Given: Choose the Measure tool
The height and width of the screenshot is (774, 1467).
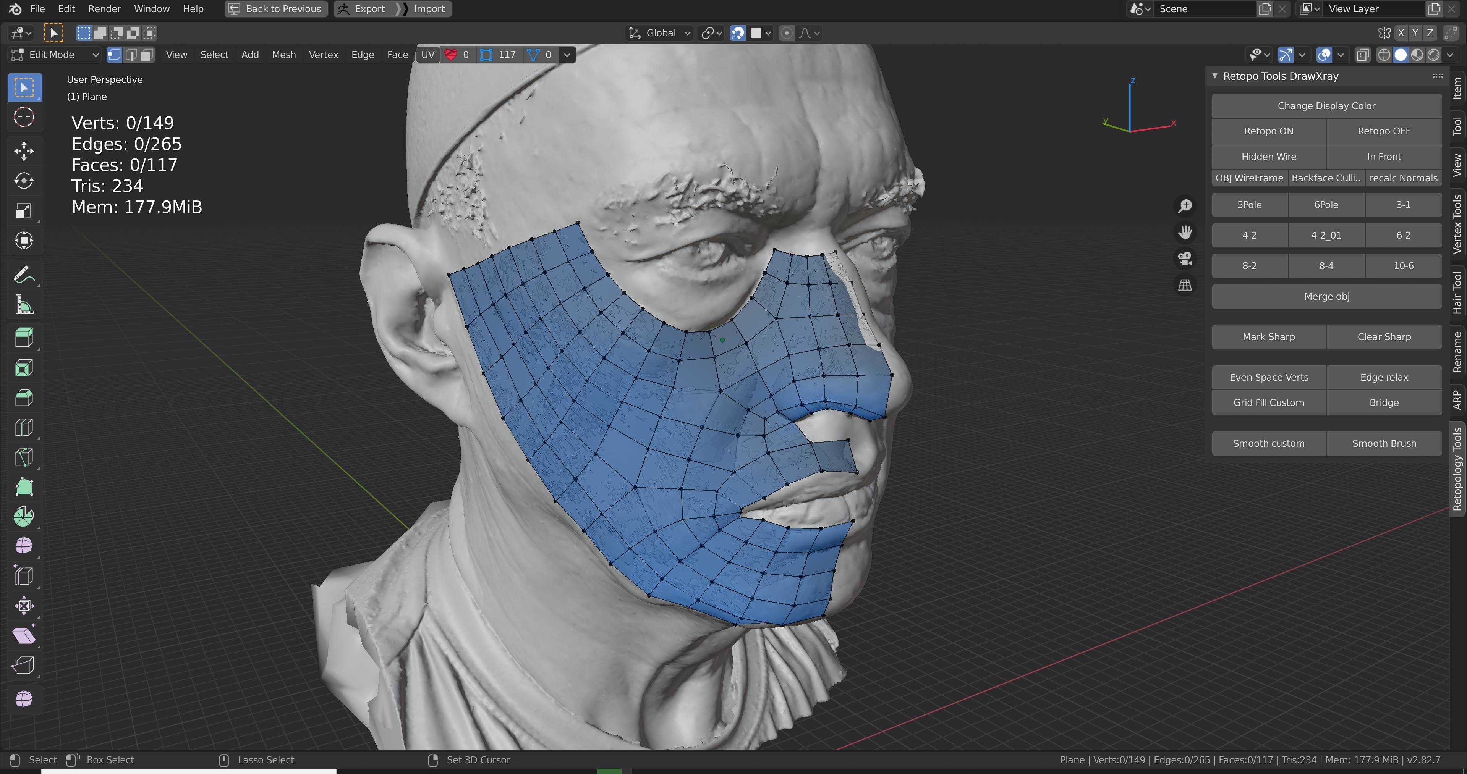Looking at the screenshot, I should [x=24, y=305].
